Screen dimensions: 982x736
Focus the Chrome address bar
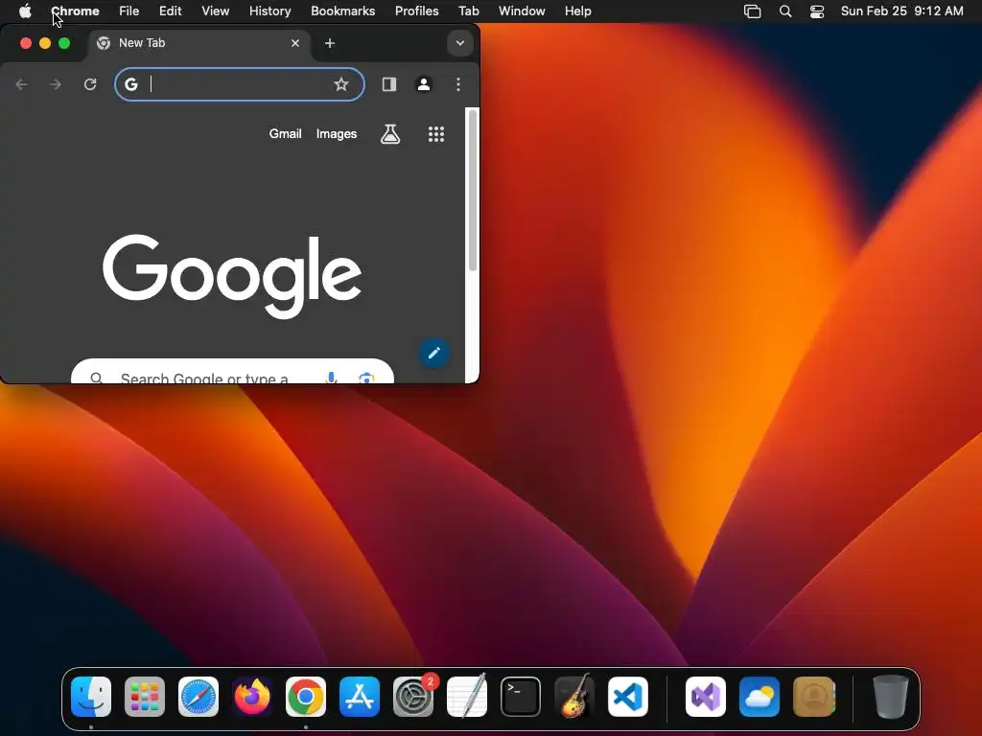(240, 84)
